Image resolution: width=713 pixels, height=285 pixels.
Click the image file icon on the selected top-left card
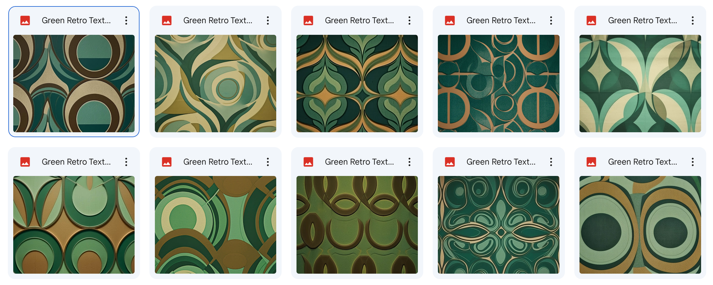(25, 20)
